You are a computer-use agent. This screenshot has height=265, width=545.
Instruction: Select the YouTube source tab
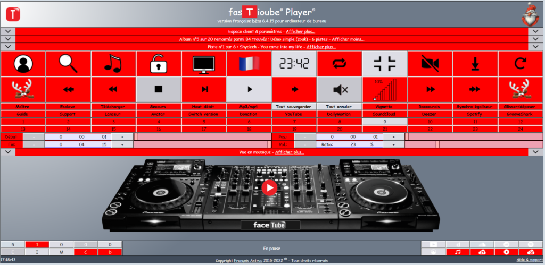294,114
